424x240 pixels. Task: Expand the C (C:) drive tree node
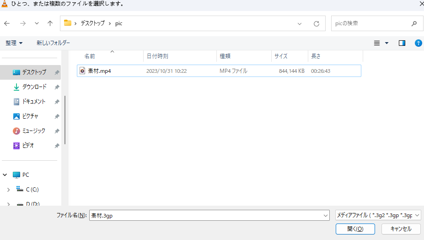(x=8, y=189)
